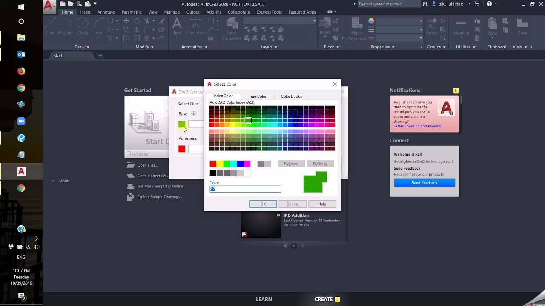Click the Color index input field

245,189
